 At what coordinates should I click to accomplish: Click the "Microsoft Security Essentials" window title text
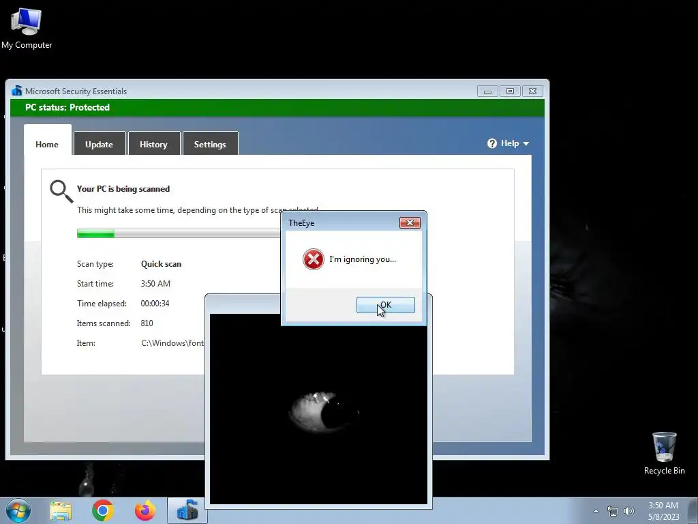pyautogui.click(x=76, y=91)
